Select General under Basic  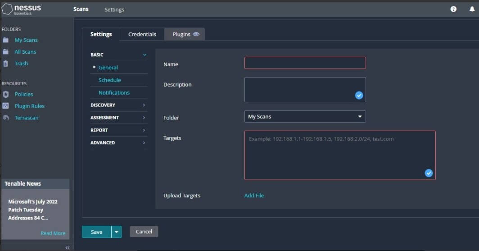[108, 68]
